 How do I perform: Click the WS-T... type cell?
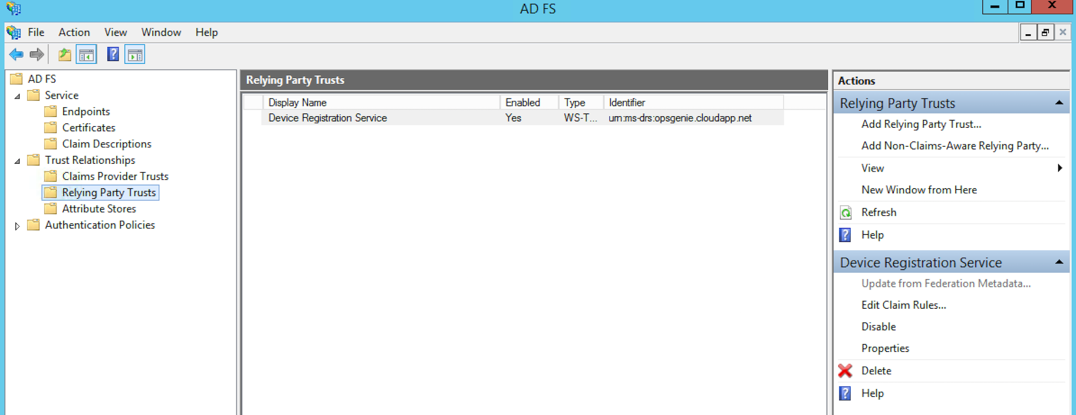coord(580,118)
